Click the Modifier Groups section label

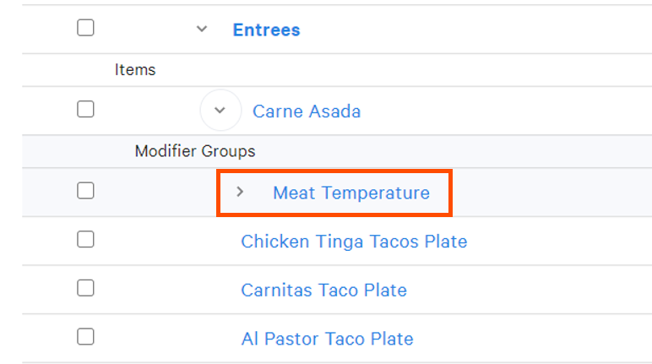click(x=195, y=152)
